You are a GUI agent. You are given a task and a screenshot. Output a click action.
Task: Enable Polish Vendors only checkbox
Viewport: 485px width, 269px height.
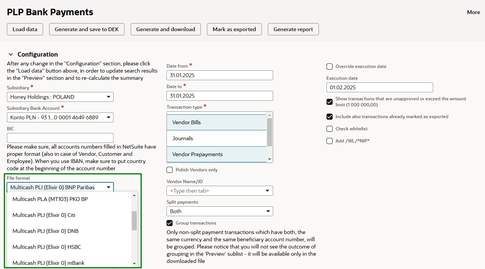tap(170, 170)
